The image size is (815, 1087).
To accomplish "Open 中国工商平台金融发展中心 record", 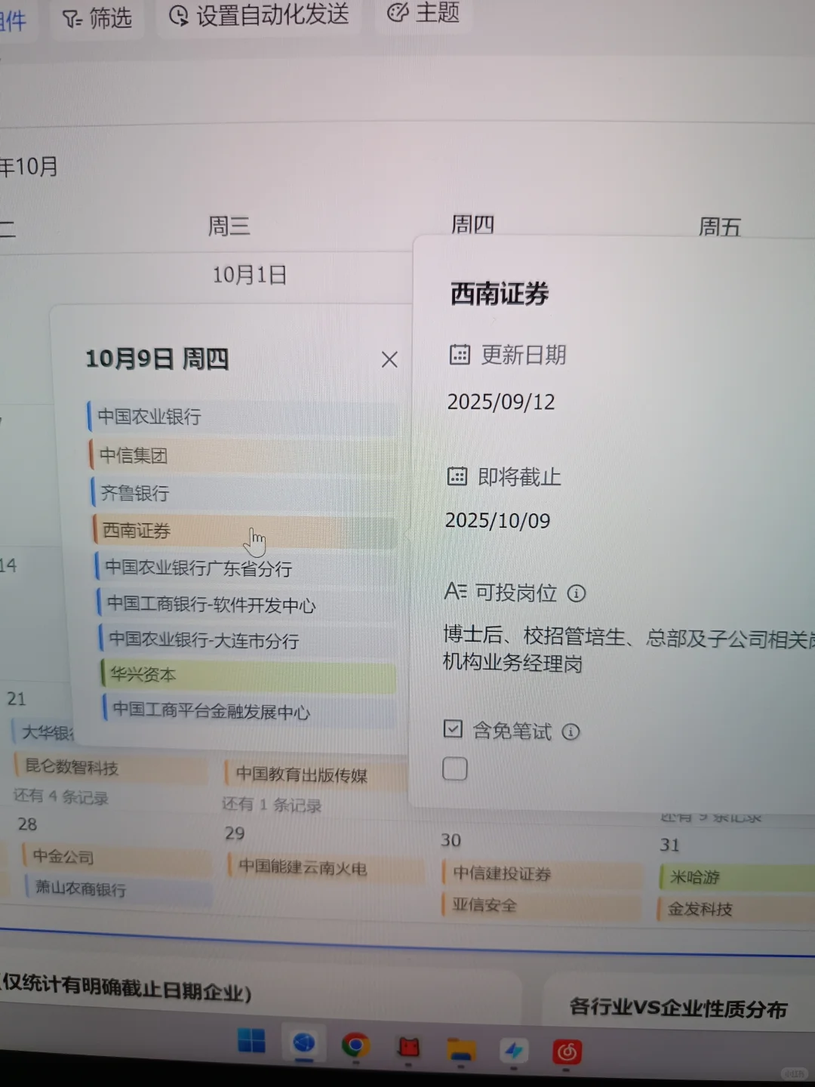I will pos(249,710).
